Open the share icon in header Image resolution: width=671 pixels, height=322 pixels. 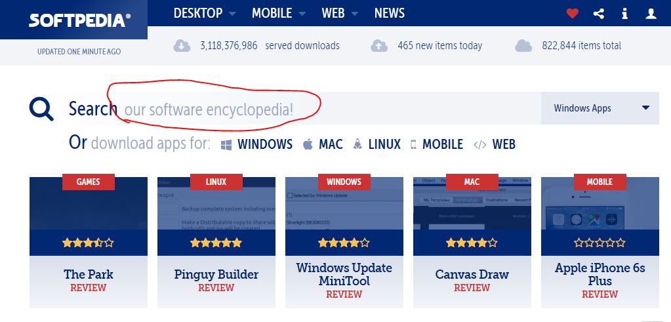click(x=599, y=14)
